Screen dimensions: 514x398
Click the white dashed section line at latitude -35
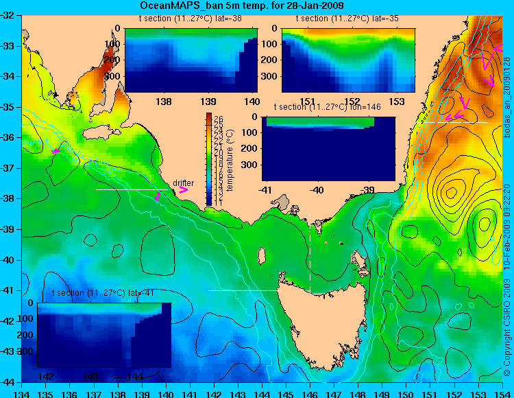[x=452, y=122]
